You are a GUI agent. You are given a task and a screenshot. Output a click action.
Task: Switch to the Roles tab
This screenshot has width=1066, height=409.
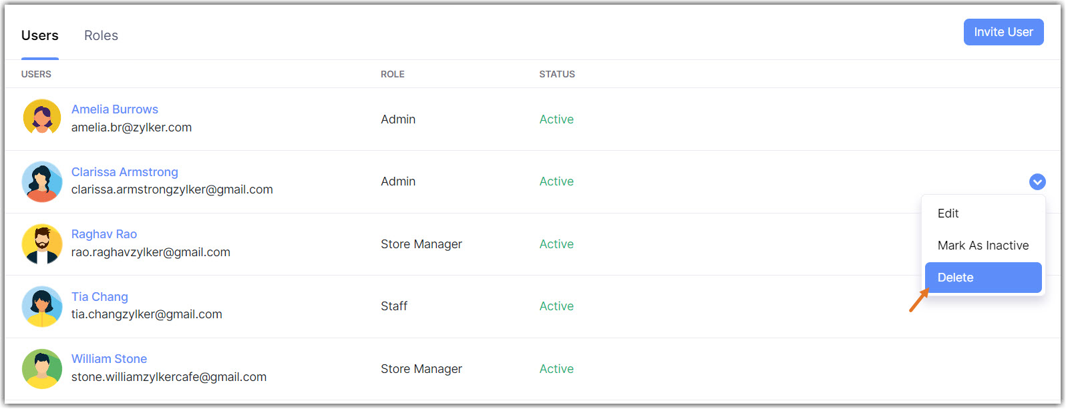(101, 36)
